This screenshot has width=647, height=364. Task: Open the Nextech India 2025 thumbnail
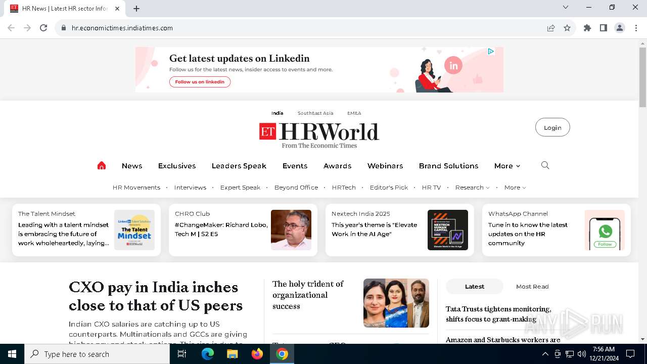tap(448, 230)
